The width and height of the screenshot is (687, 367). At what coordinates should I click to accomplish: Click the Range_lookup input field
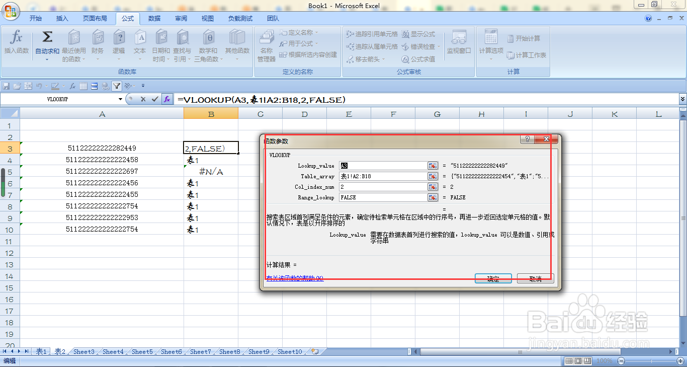383,197
